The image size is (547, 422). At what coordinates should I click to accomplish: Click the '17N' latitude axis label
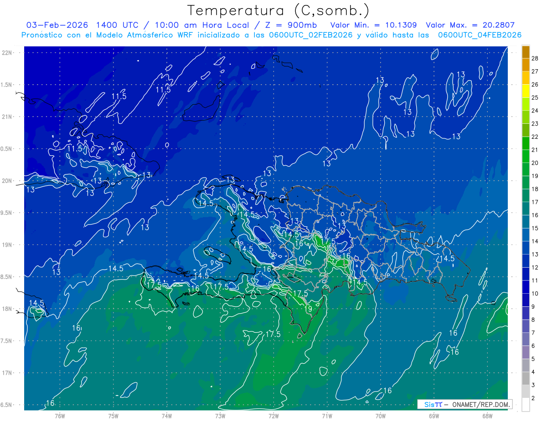(x=7, y=373)
